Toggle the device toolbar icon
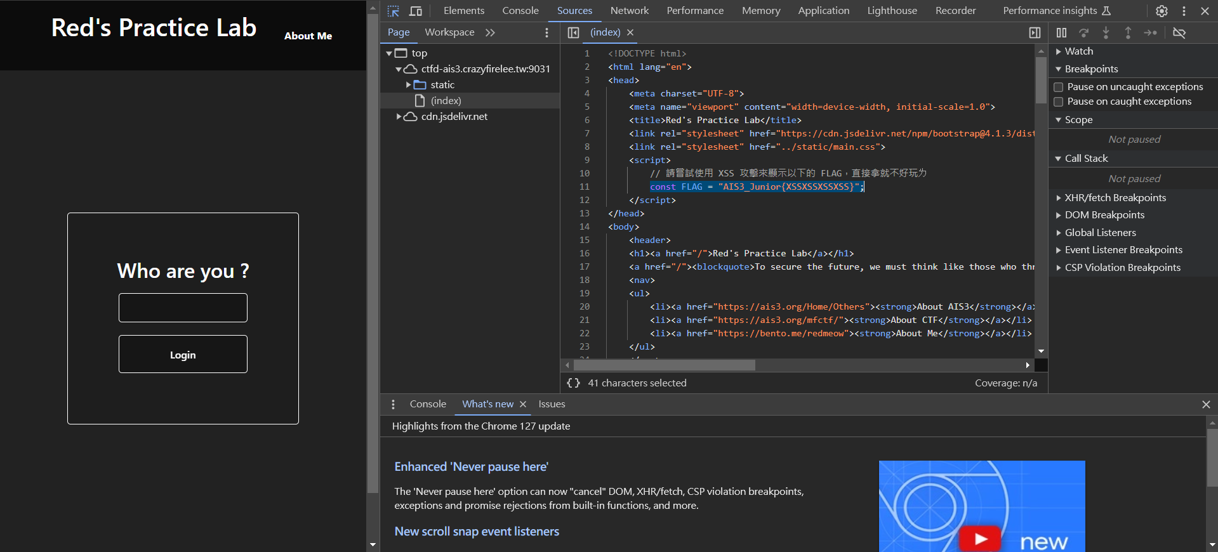Image resolution: width=1218 pixels, height=552 pixels. click(416, 11)
